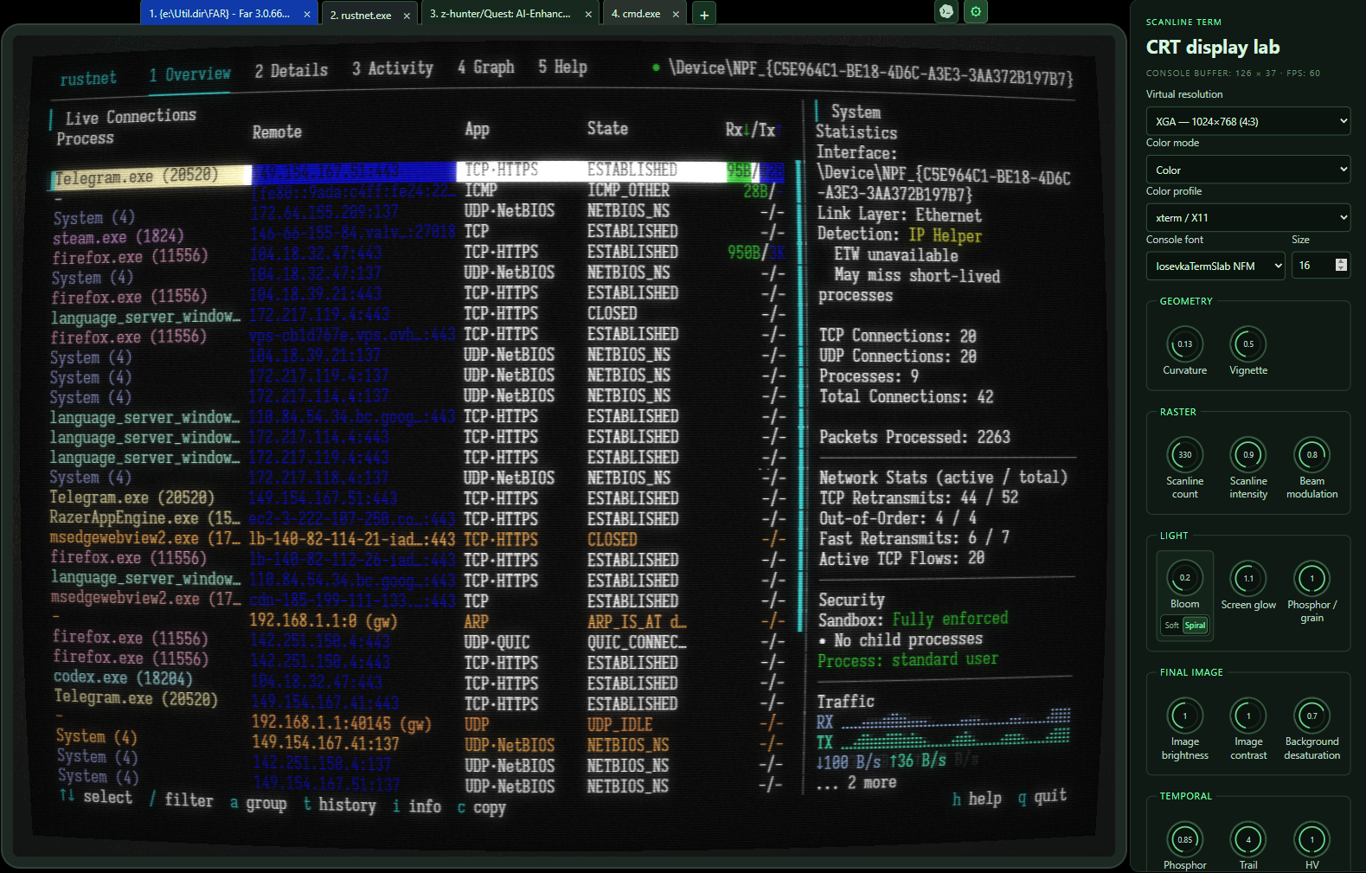Close the z-hunter/Quest tab
The image size is (1366, 873).
point(588,14)
